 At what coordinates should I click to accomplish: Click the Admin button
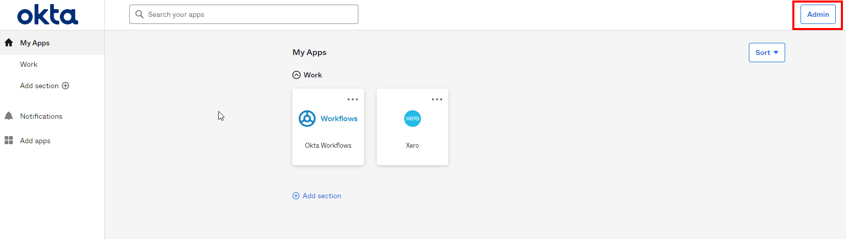(x=818, y=14)
